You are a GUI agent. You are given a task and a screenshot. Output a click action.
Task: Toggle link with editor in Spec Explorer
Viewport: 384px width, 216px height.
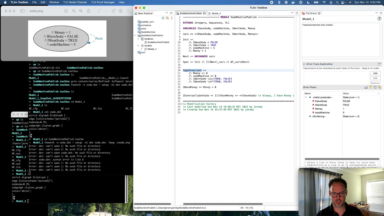click(x=167, y=18)
